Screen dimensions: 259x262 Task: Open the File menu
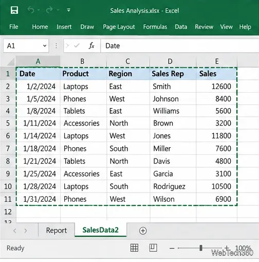13,27
